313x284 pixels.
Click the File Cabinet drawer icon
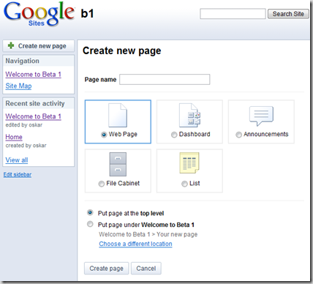pyautogui.click(x=118, y=165)
